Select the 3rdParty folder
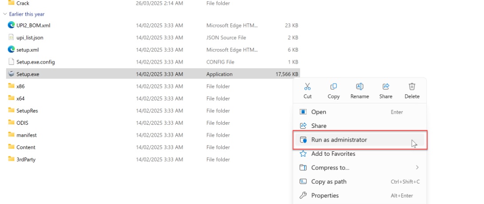Screen dimensions: 484x204 pyautogui.click(x=26, y=160)
